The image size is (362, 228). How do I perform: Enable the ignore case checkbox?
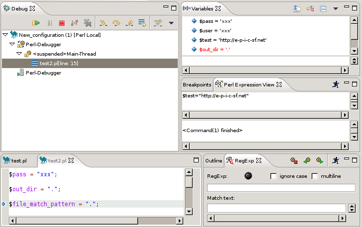[273, 176]
